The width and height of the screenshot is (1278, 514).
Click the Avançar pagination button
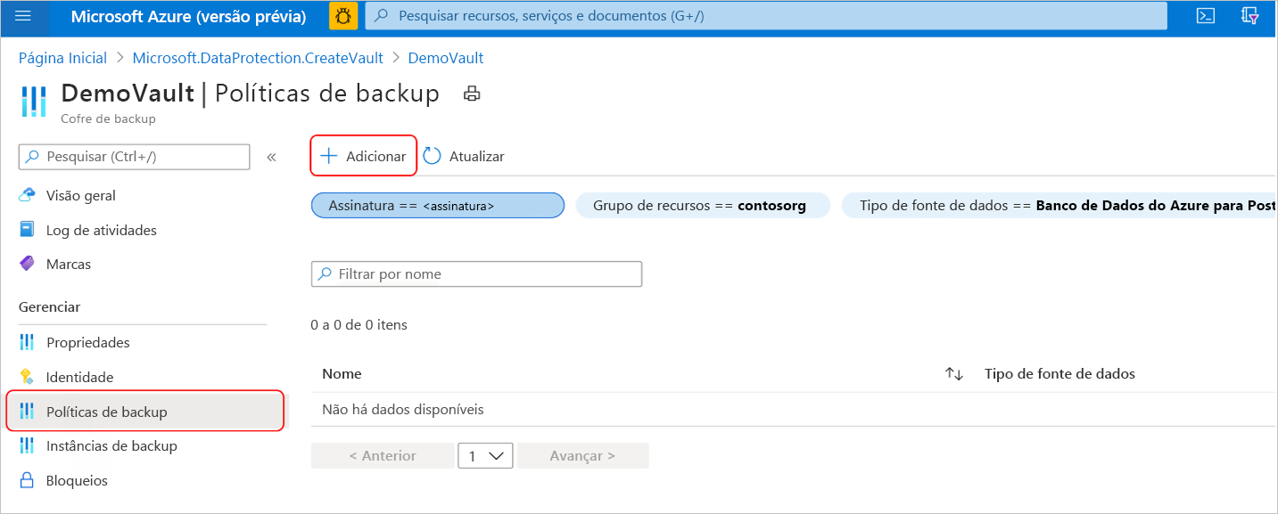[x=582, y=455]
